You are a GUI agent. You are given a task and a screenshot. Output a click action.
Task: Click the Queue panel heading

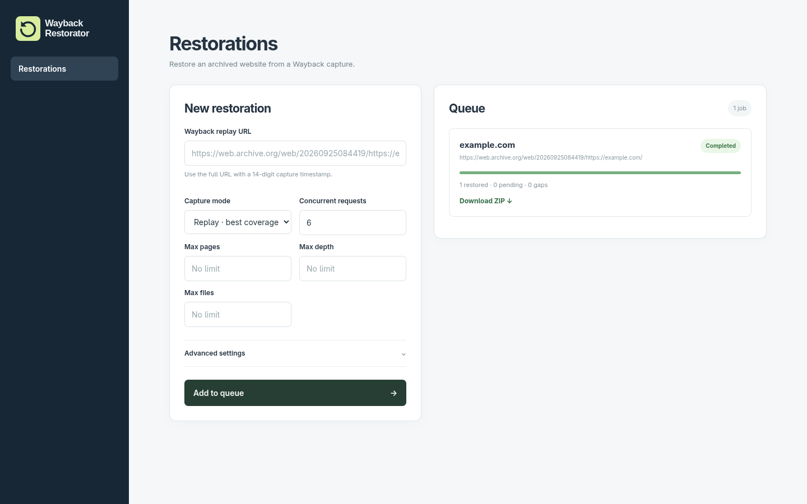[x=467, y=108]
